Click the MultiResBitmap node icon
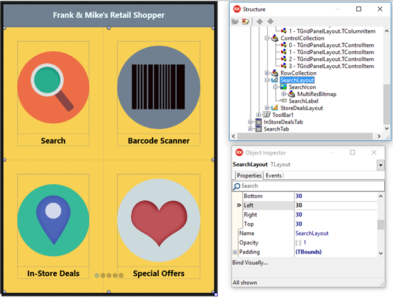The image size is (393, 304). [x=292, y=94]
